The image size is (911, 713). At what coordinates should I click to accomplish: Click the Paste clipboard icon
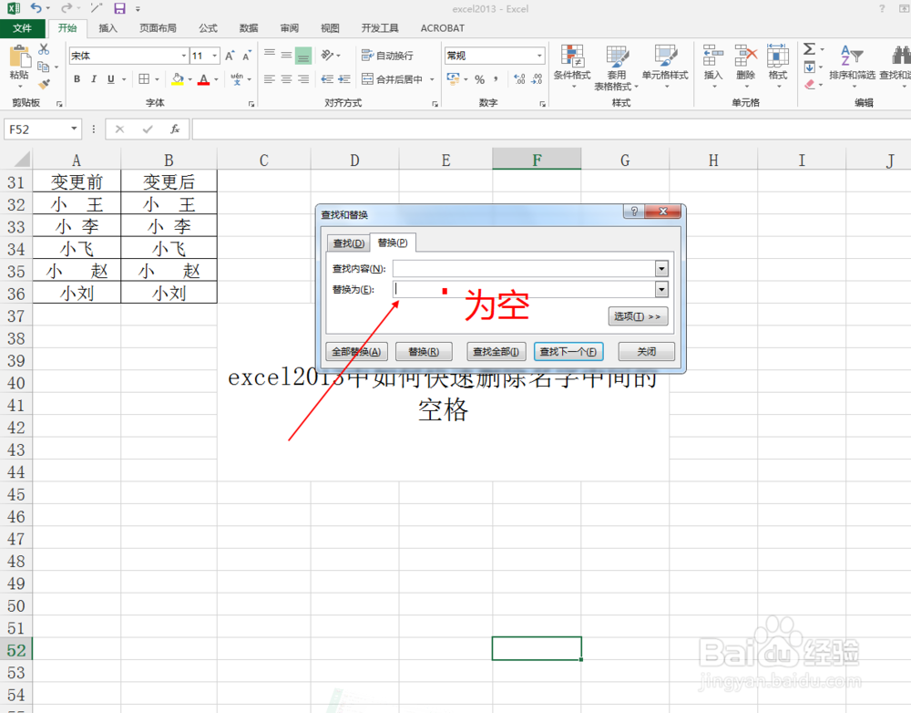20,57
